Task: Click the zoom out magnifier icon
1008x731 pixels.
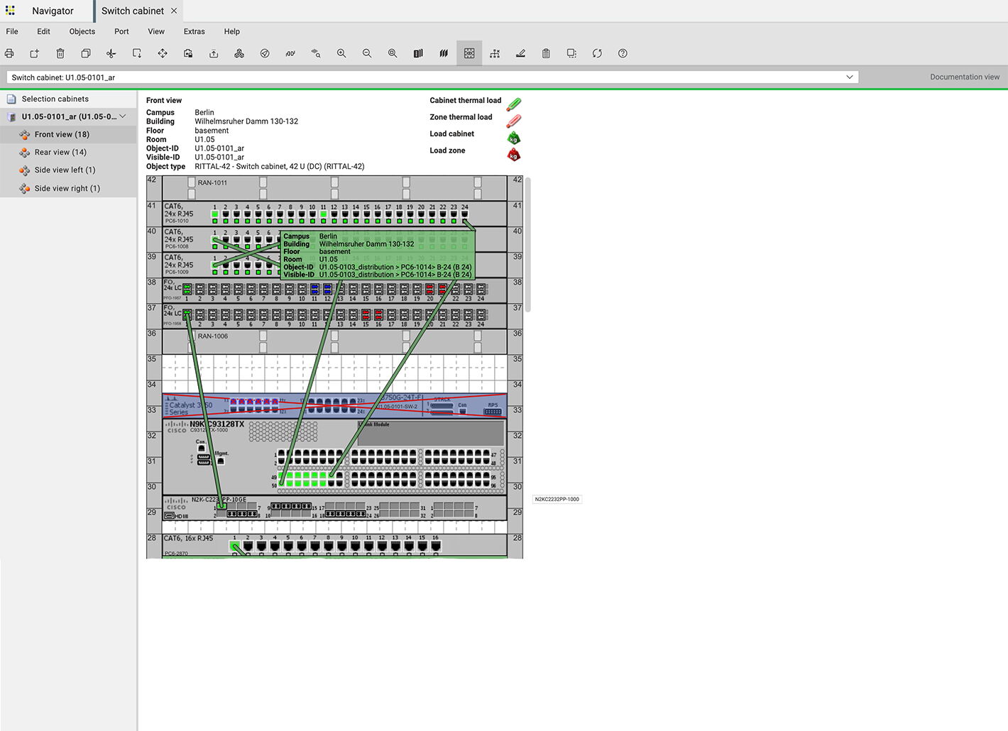Action: tap(367, 53)
